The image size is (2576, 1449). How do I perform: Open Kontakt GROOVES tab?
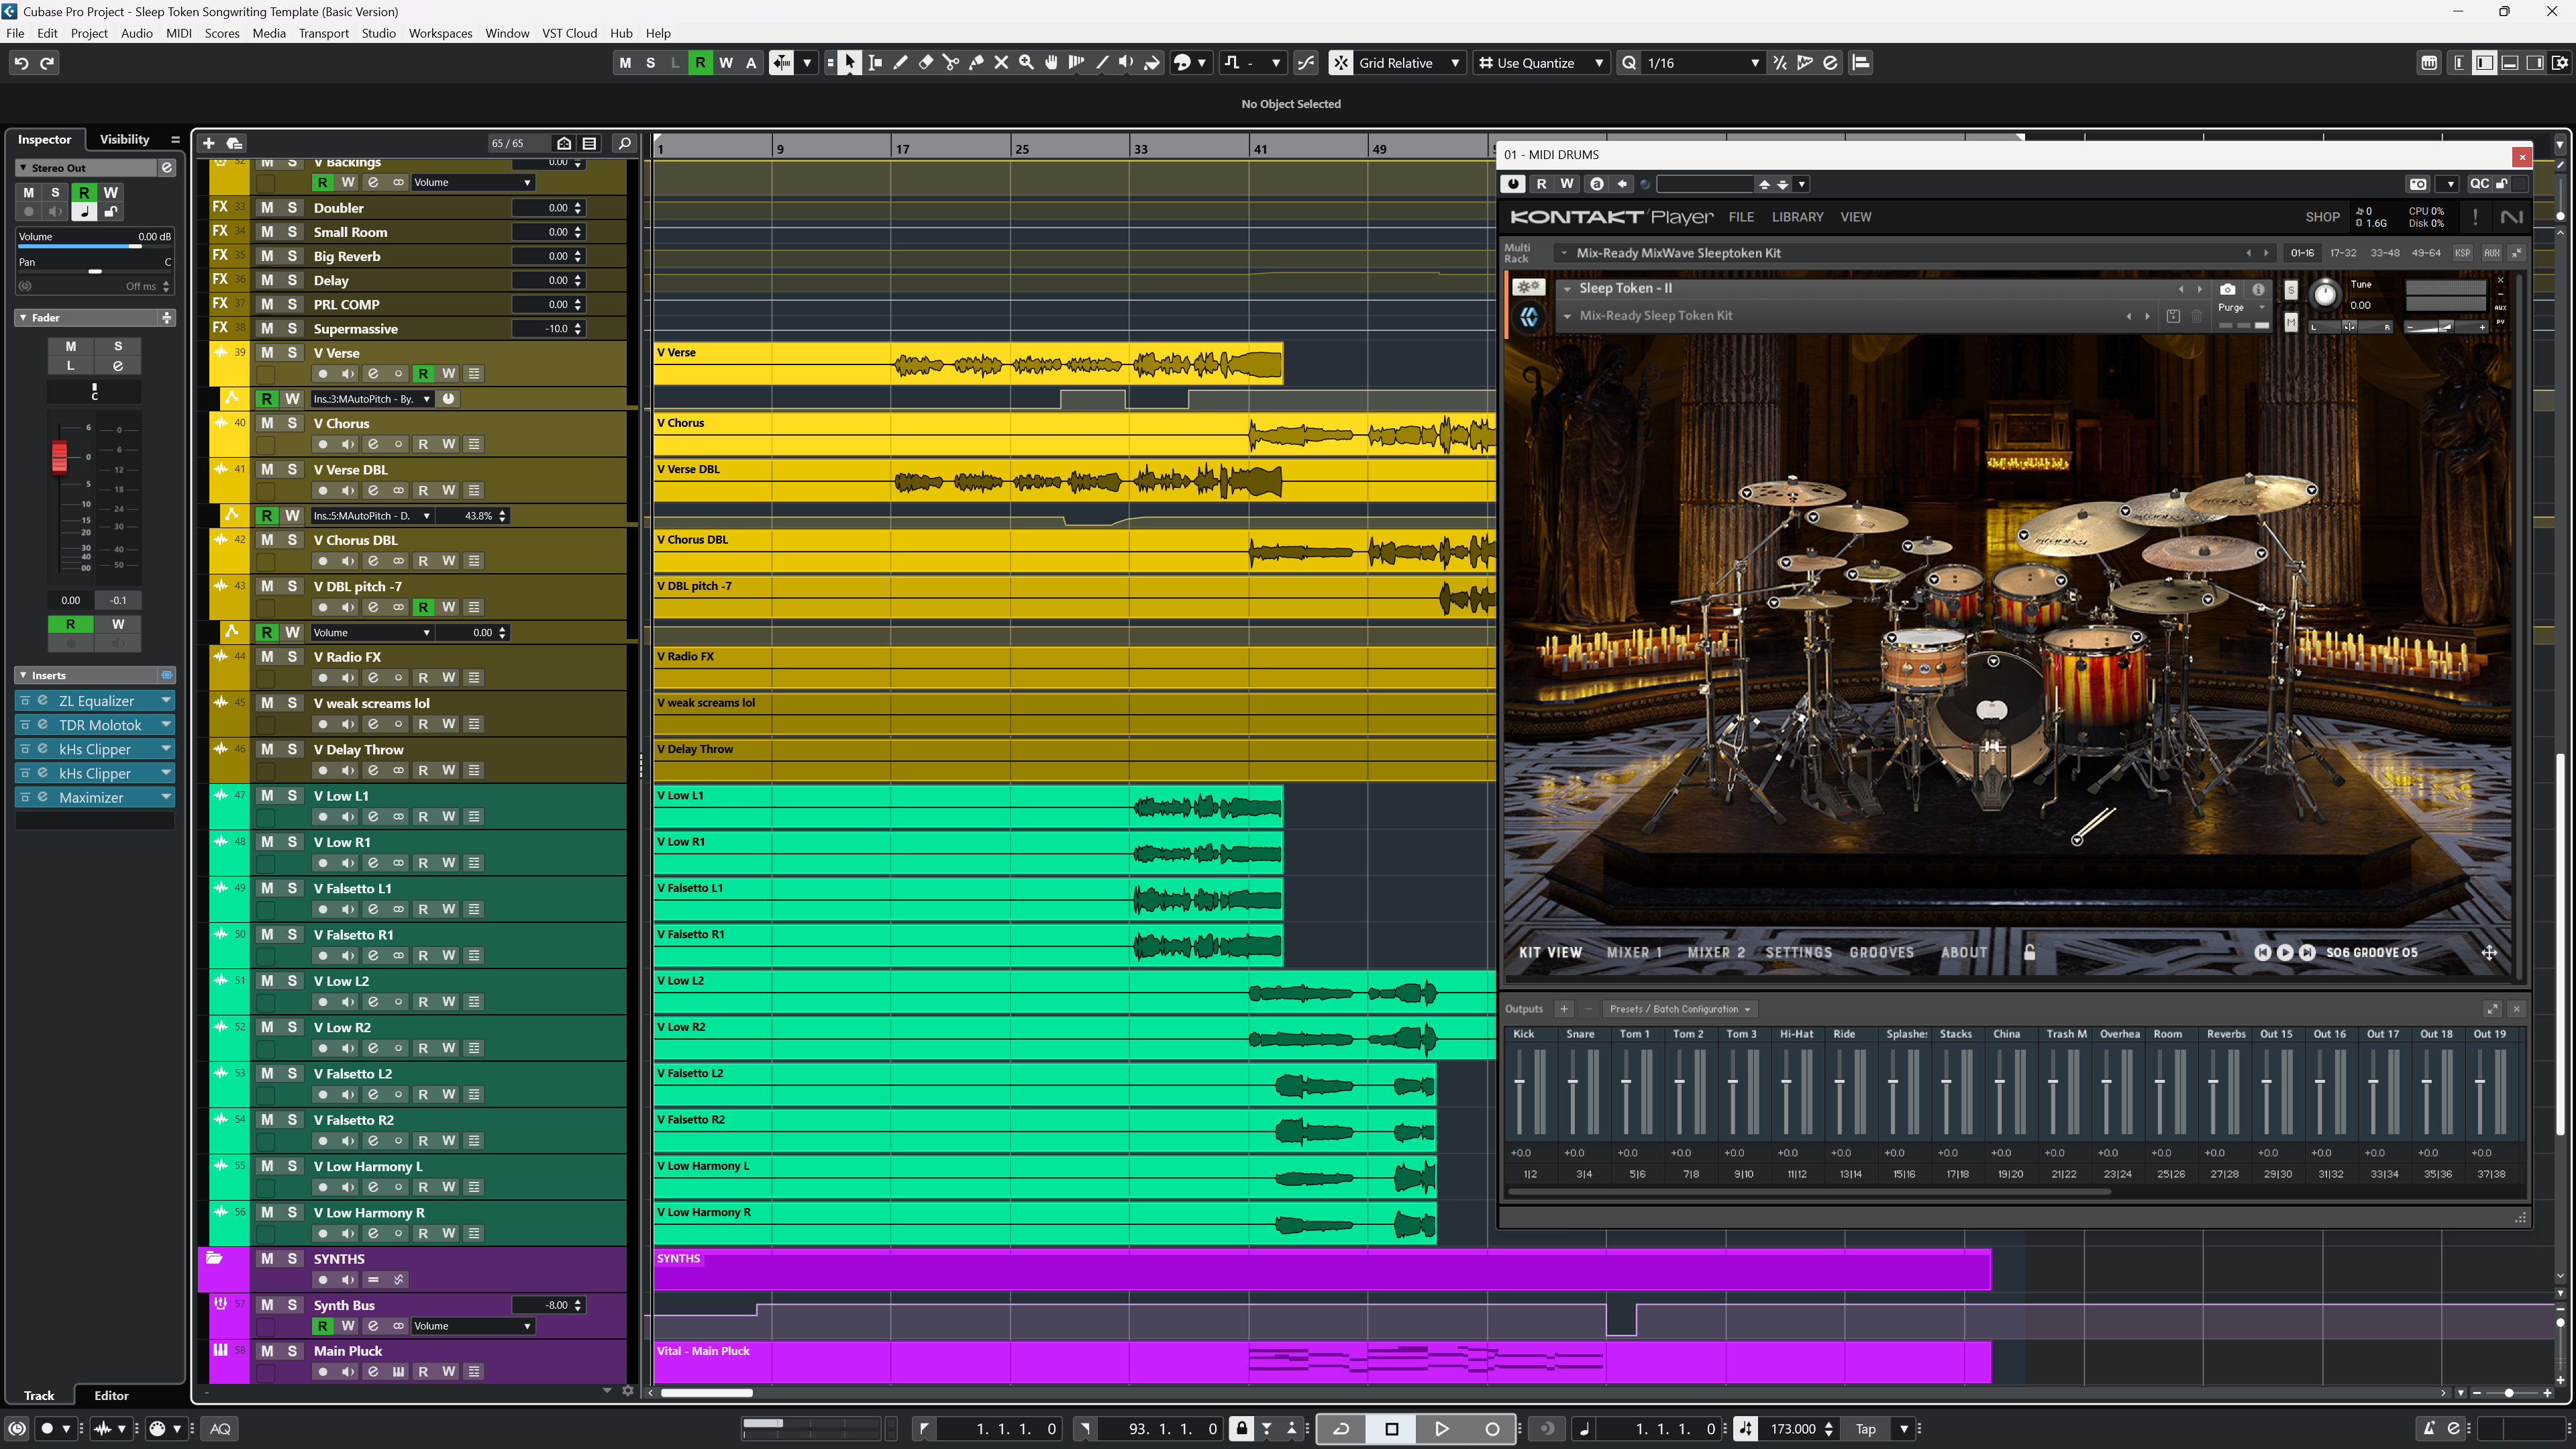click(1881, 953)
